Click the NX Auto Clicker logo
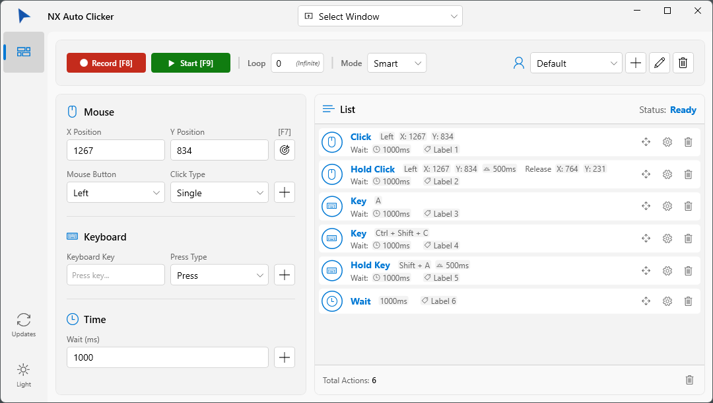The width and height of the screenshot is (713, 403). (24, 17)
